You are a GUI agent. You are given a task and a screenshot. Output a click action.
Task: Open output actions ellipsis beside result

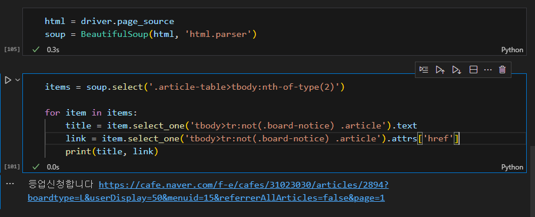point(10,184)
